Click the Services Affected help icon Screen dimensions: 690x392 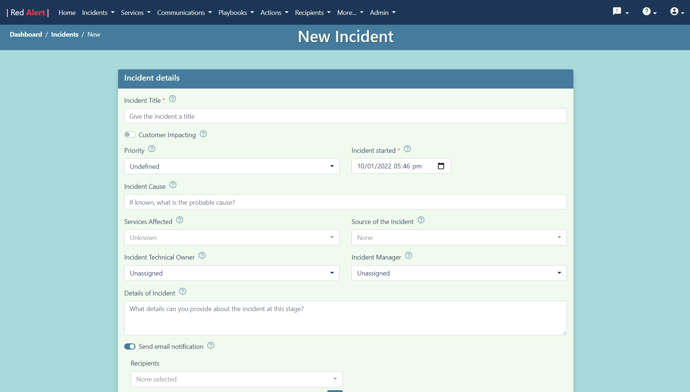[x=179, y=220]
